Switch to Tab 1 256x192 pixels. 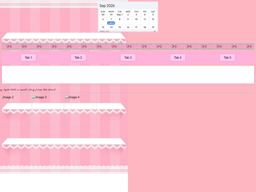[28, 58]
